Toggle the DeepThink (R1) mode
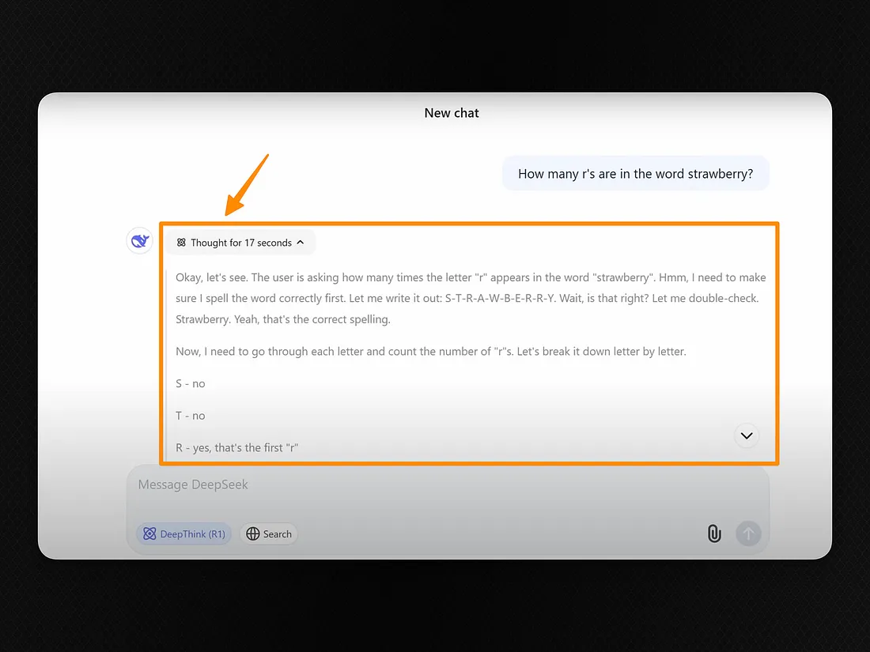This screenshot has width=870, height=652. 184,534
